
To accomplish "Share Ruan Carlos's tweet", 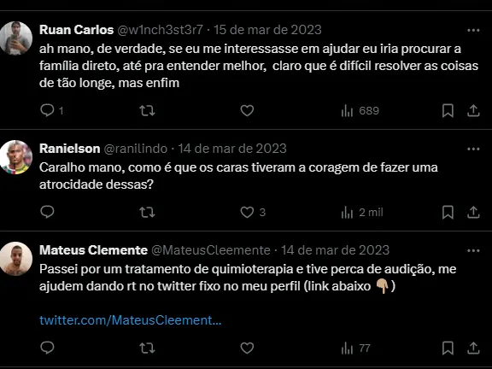I will 473,110.
